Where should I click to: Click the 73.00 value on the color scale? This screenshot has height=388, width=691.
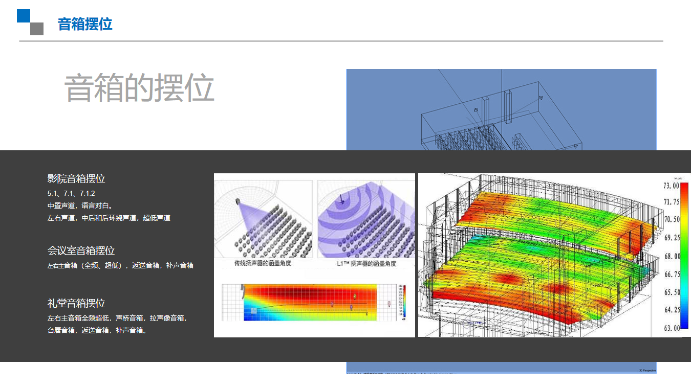[671, 185]
